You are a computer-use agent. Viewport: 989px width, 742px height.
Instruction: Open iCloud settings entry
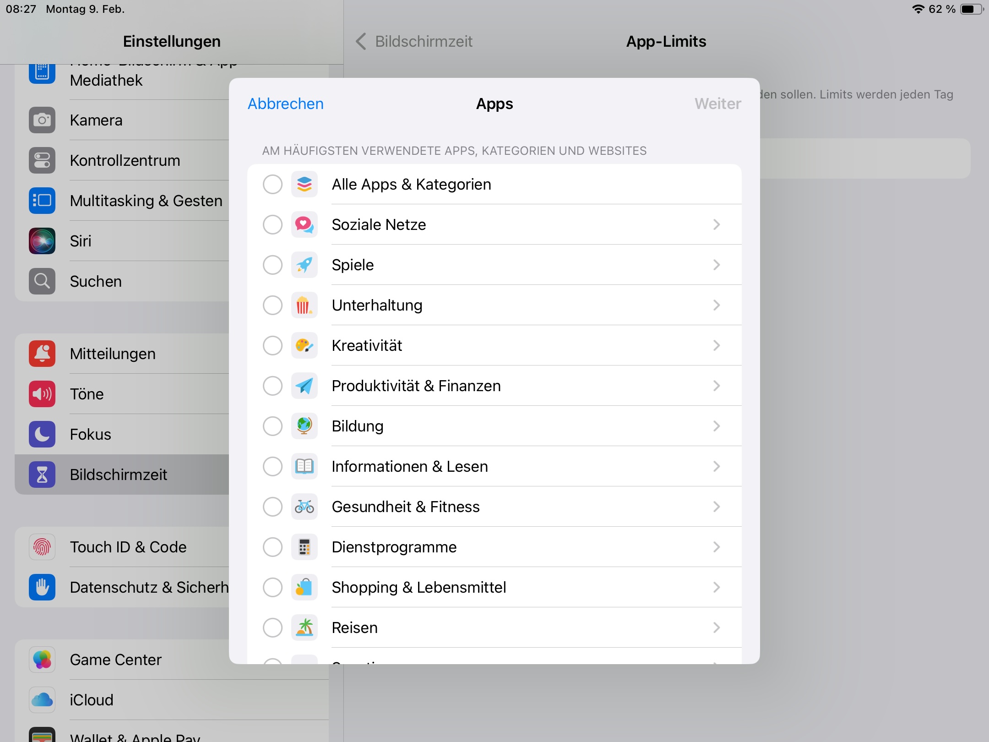pyautogui.click(x=172, y=700)
